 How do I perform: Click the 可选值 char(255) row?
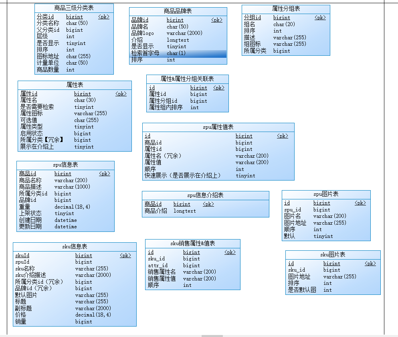[75, 120]
